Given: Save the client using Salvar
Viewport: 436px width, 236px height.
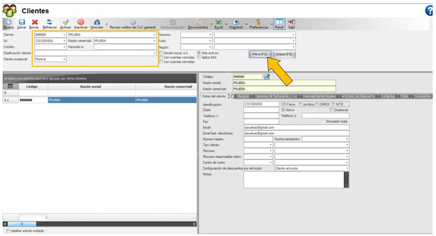Looking at the screenshot, I should [22, 24].
